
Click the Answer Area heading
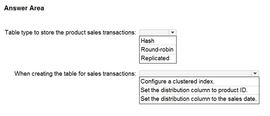tap(24, 8)
